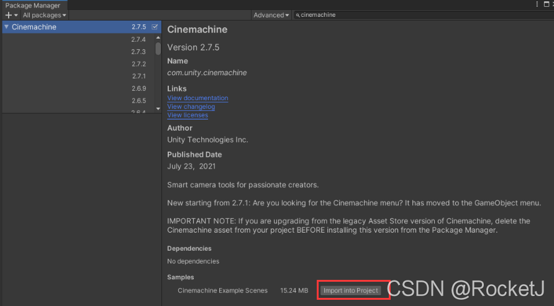Screen dimensions: 554x306
Task: Click the cinemachine search field
Action: click(x=424, y=15)
